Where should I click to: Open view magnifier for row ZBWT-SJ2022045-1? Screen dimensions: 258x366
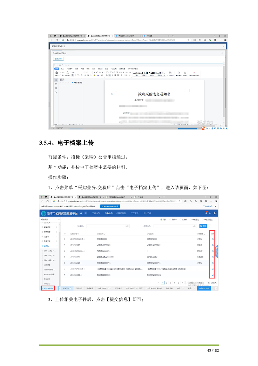coord(213,239)
